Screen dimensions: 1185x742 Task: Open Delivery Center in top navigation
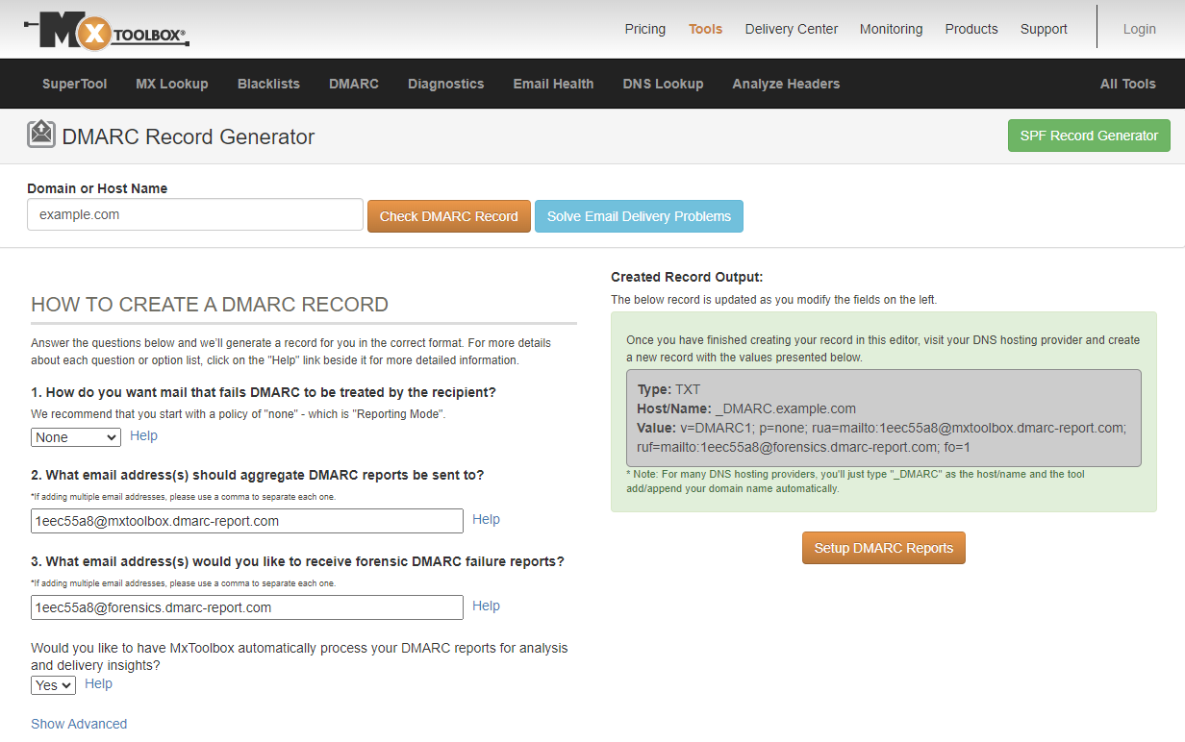pos(792,29)
